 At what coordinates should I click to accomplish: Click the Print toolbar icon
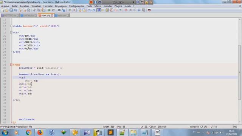coord(29,10)
